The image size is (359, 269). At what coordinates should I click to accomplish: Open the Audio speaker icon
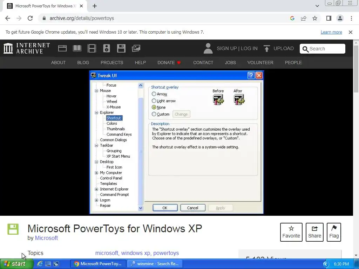107,48
